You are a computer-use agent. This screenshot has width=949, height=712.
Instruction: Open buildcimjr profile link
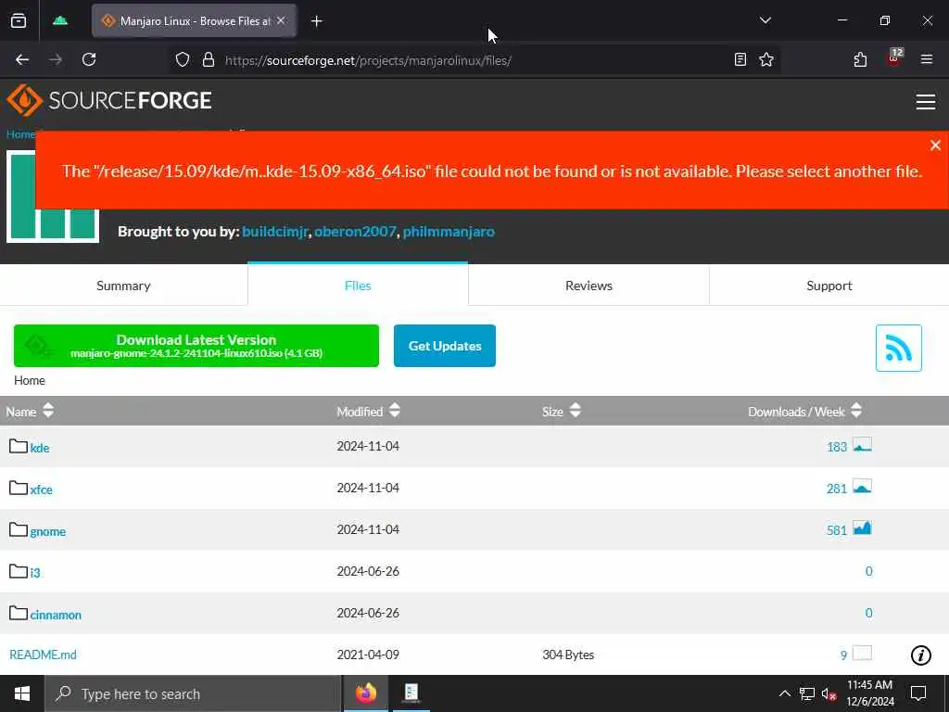coord(274,231)
